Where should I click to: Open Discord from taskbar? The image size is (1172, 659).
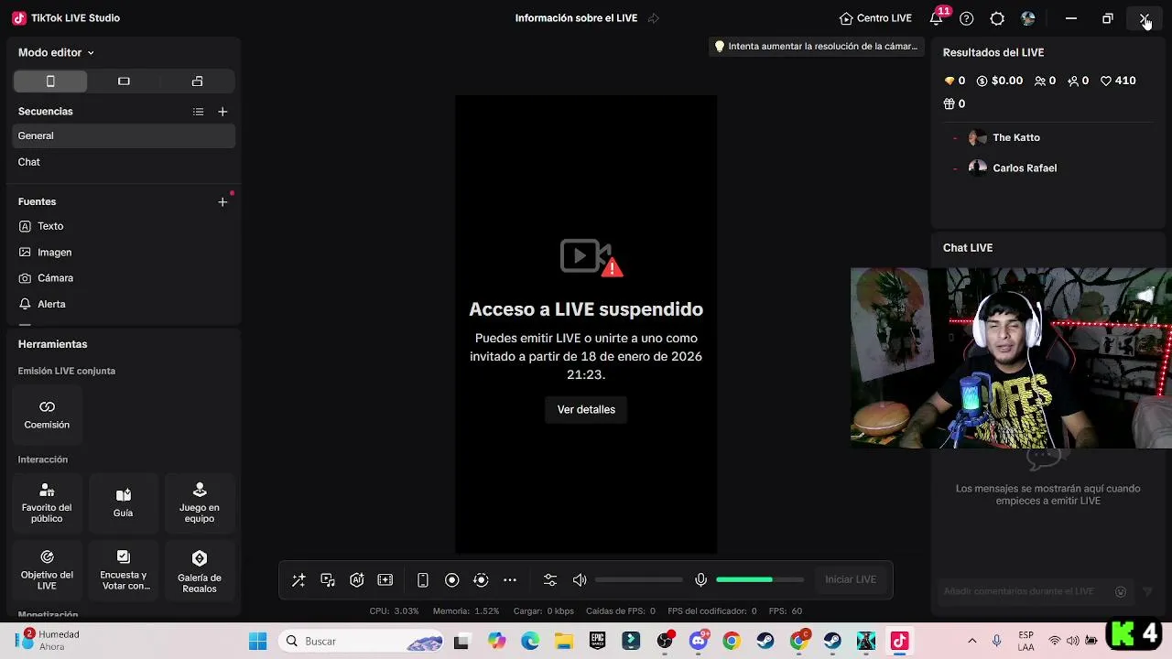tap(699, 642)
